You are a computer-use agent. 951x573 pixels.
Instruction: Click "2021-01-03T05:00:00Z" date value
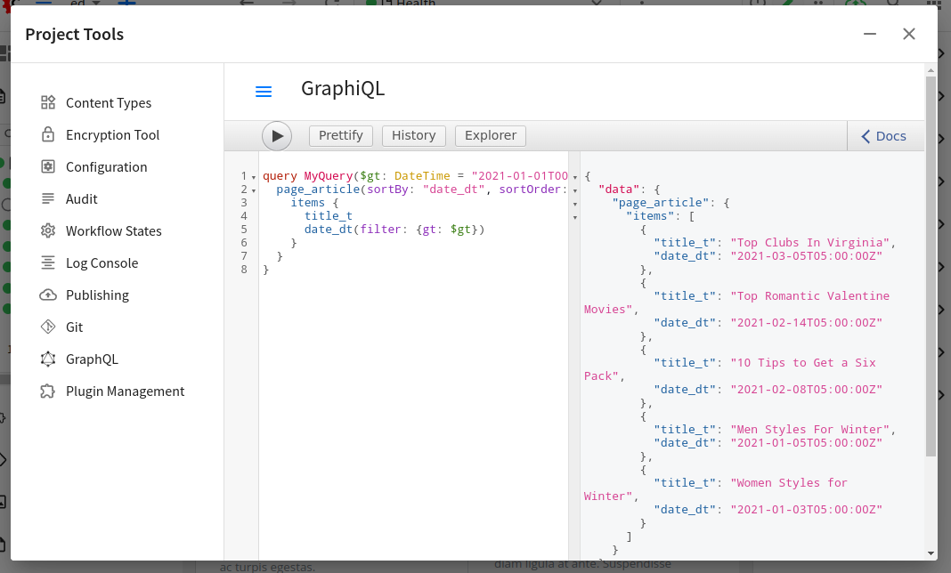point(806,509)
